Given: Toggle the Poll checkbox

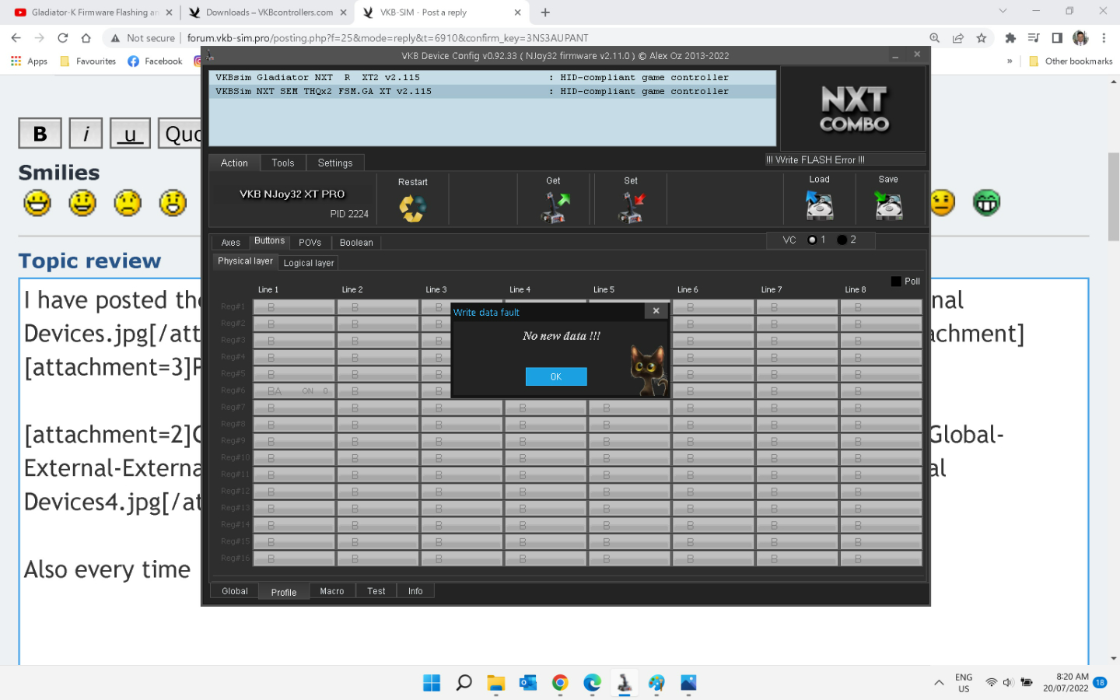Looking at the screenshot, I should tap(896, 282).
